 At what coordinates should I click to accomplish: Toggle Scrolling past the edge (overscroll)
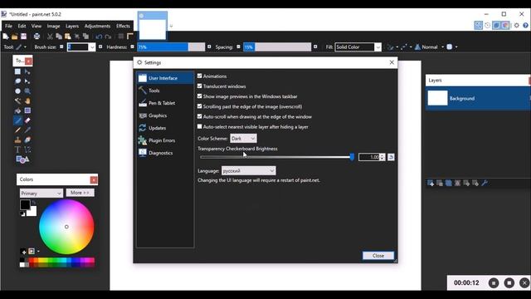(199, 106)
